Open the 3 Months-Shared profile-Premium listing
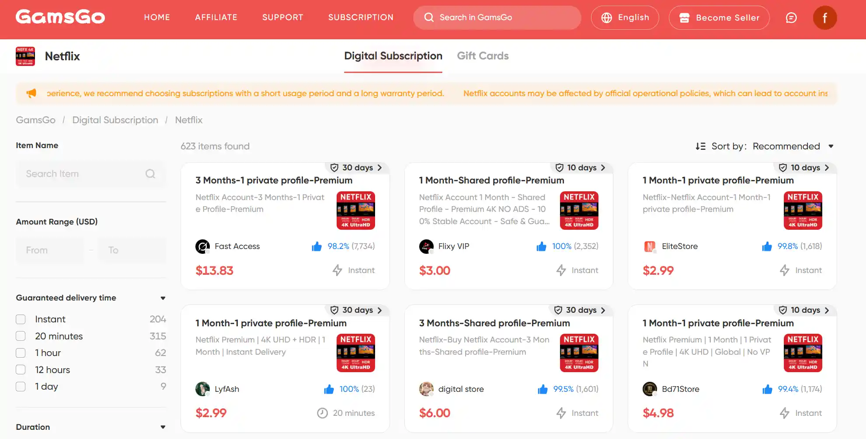This screenshot has height=439, width=866. coord(494,323)
